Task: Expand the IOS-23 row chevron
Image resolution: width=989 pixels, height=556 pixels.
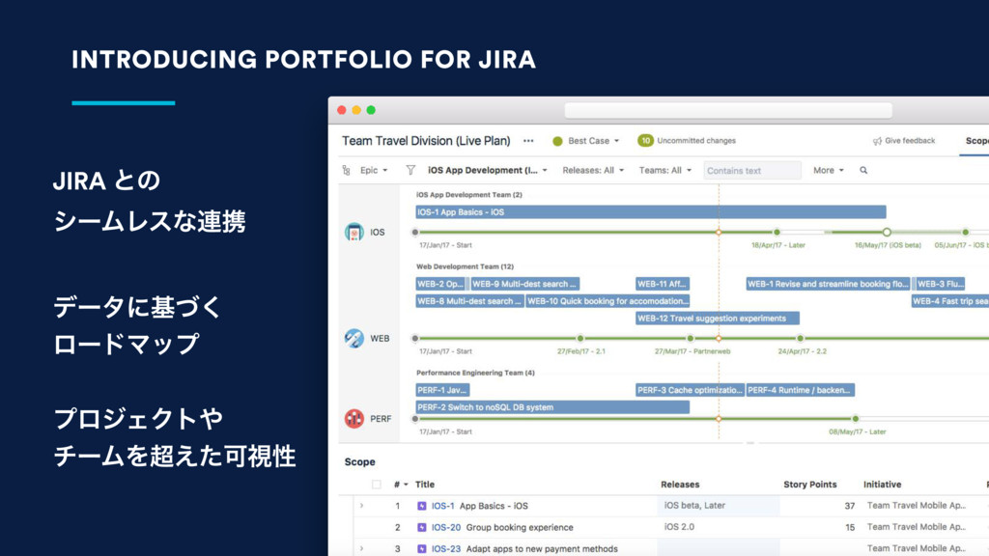Action: coord(361,548)
